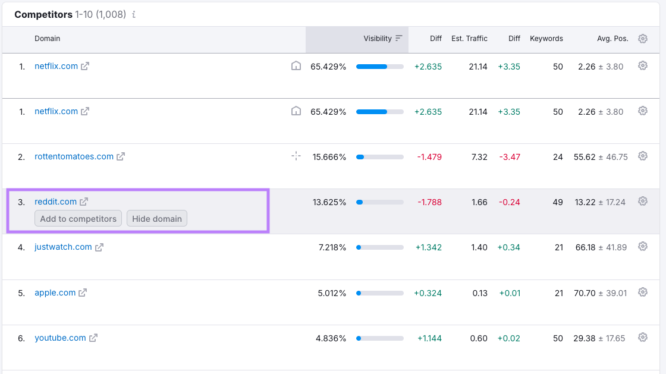Click external link icon next to youtube.com
This screenshot has width=666, height=374.
click(x=93, y=338)
